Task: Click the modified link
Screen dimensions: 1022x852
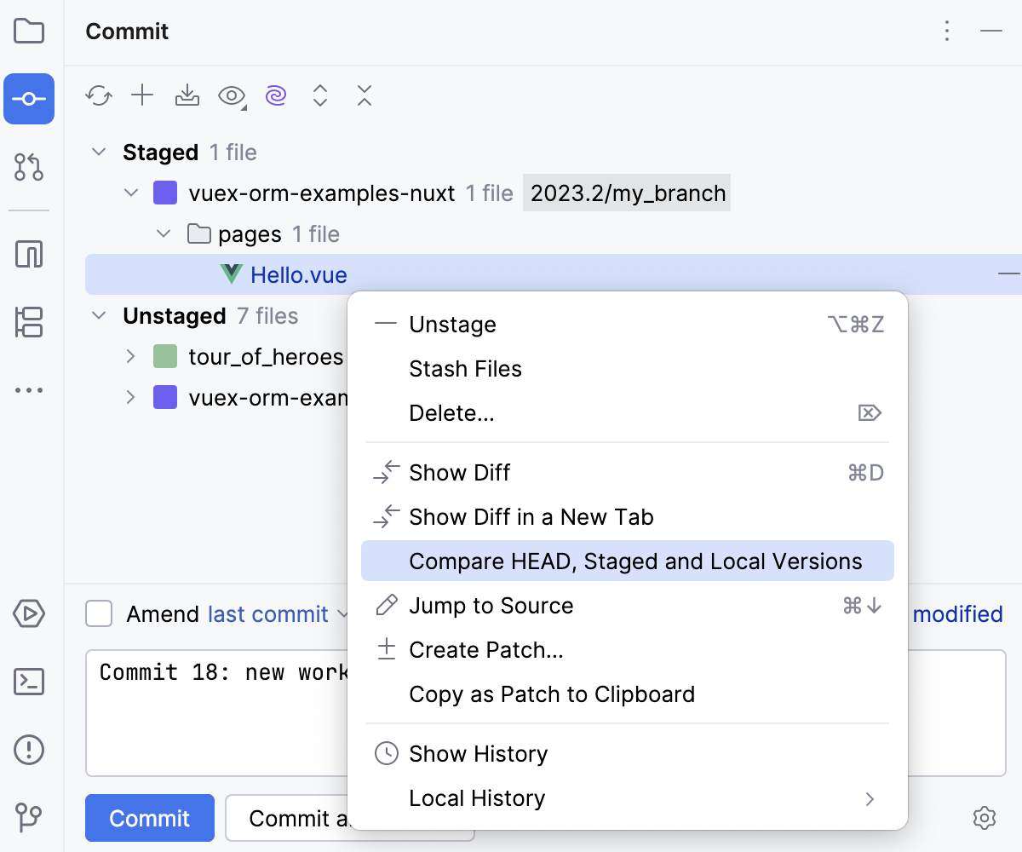Action: 957,614
